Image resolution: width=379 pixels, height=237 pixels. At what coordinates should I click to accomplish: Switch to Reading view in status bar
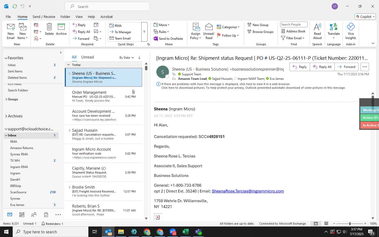pyautogui.click(x=326, y=224)
